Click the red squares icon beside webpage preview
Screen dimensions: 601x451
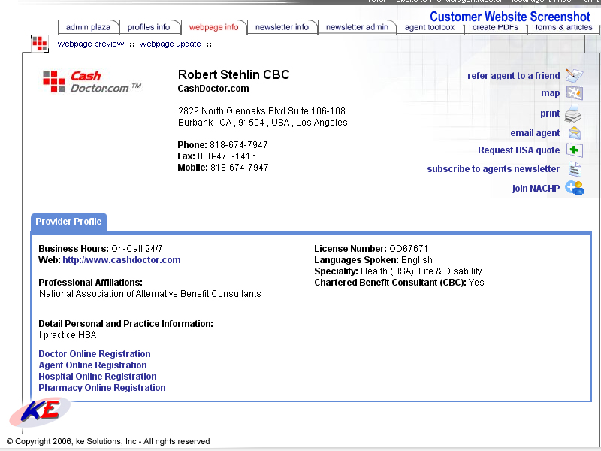(x=40, y=44)
